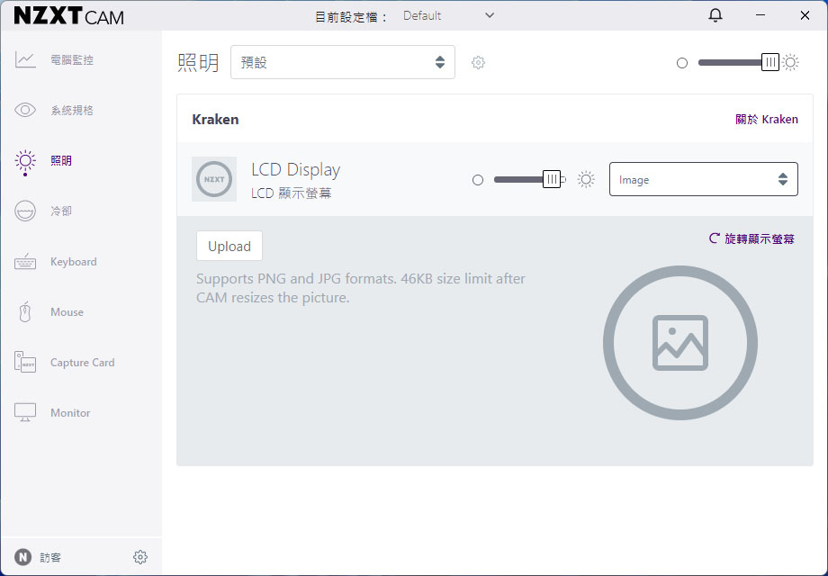This screenshot has height=576, width=828.
Task: Click the LCD Display brightness slider handle
Action: tap(552, 179)
